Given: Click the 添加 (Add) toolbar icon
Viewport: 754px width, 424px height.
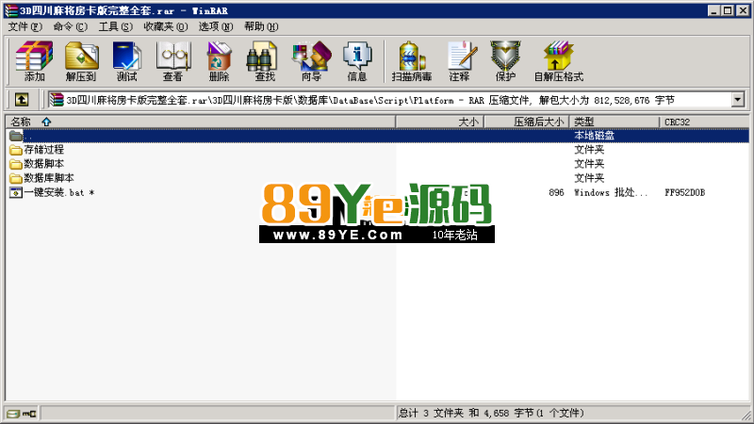Looking at the screenshot, I should tap(34, 61).
